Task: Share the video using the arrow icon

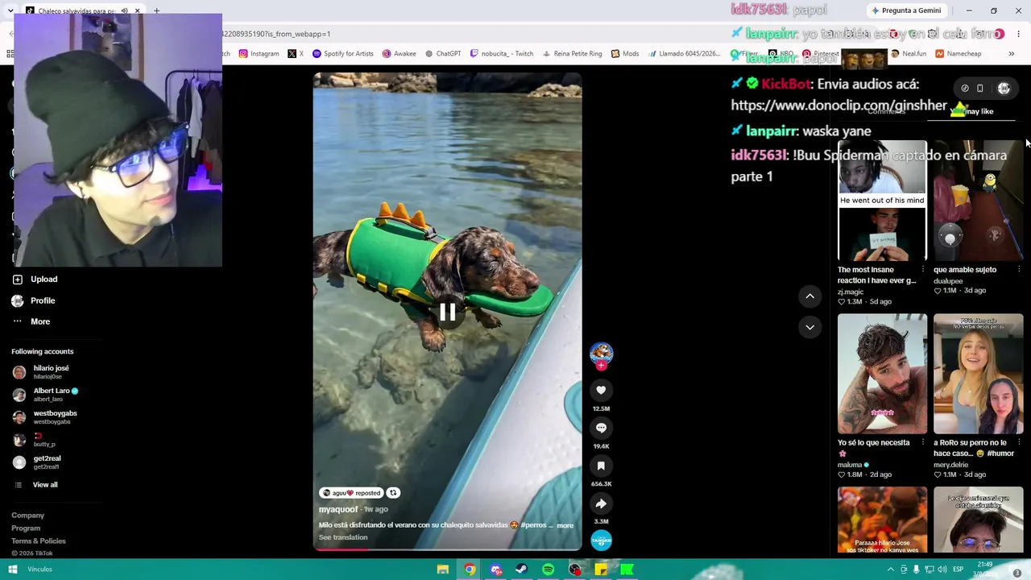Action: [601, 503]
